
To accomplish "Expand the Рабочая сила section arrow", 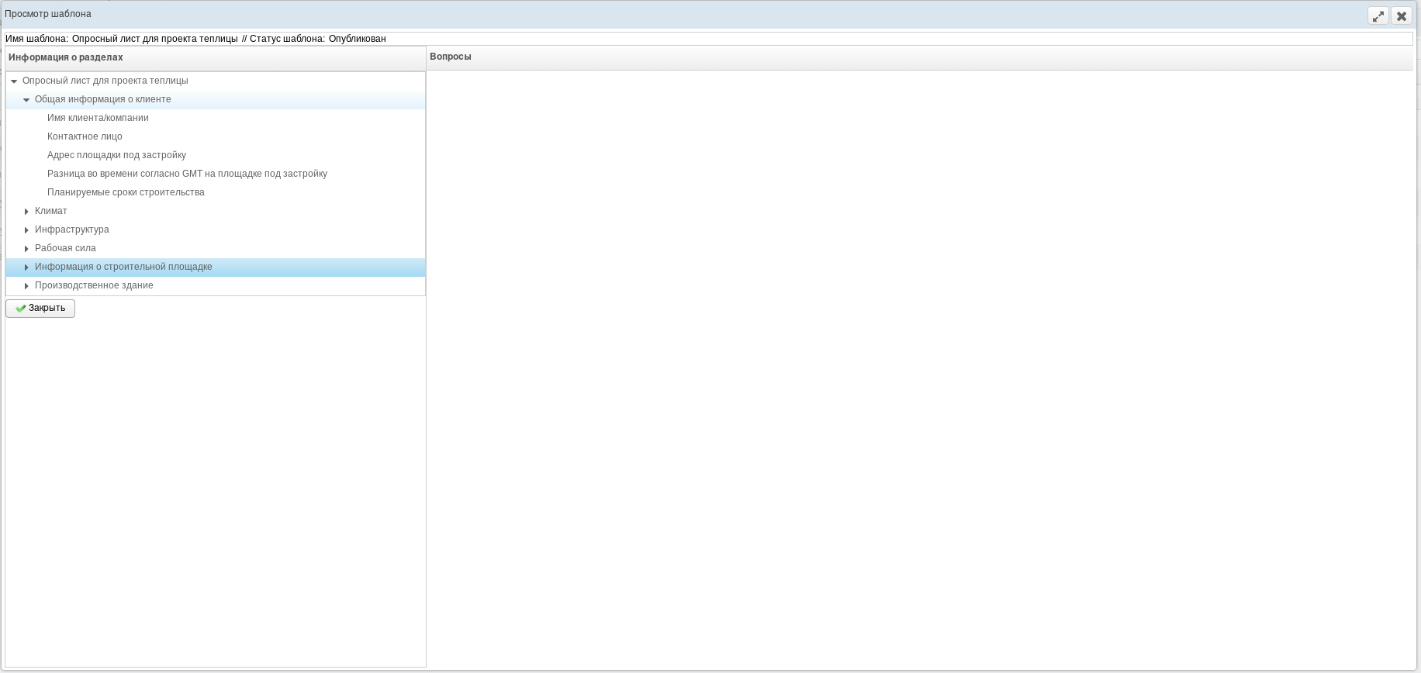I will coord(26,249).
